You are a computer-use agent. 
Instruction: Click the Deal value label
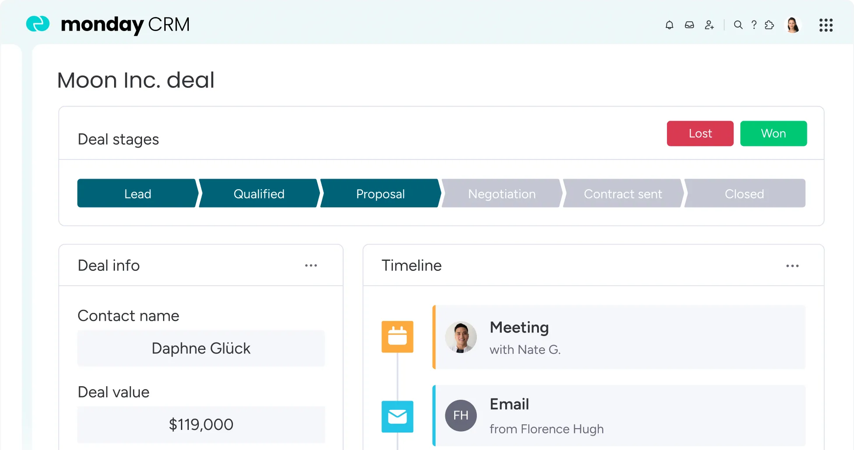[114, 392]
